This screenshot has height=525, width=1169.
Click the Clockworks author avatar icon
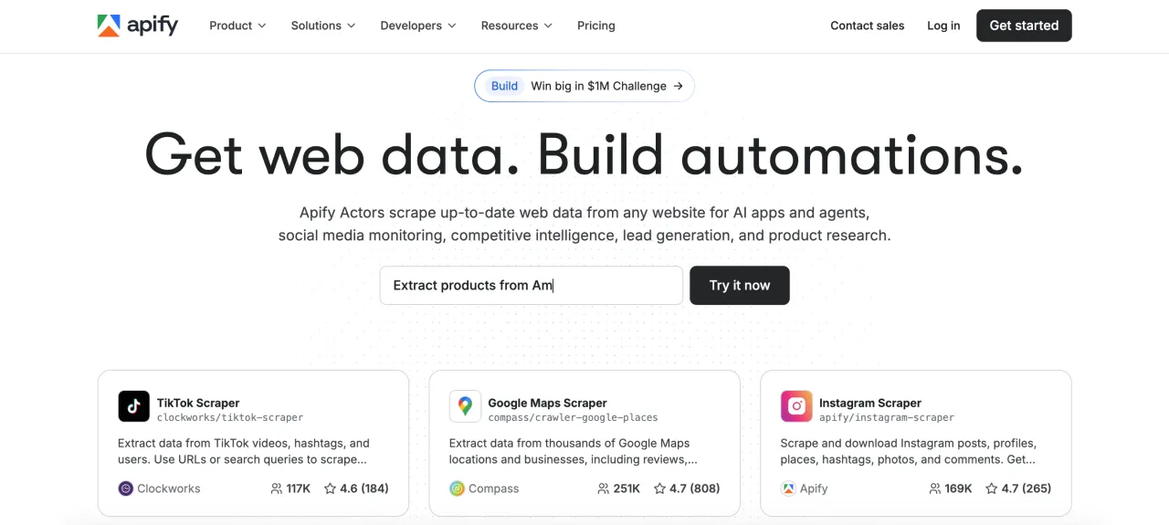click(x=126, y=488)
